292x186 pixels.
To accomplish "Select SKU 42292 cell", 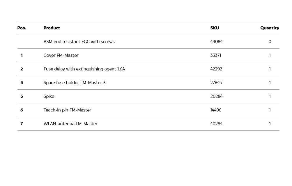I will click(x=216, y=69).
